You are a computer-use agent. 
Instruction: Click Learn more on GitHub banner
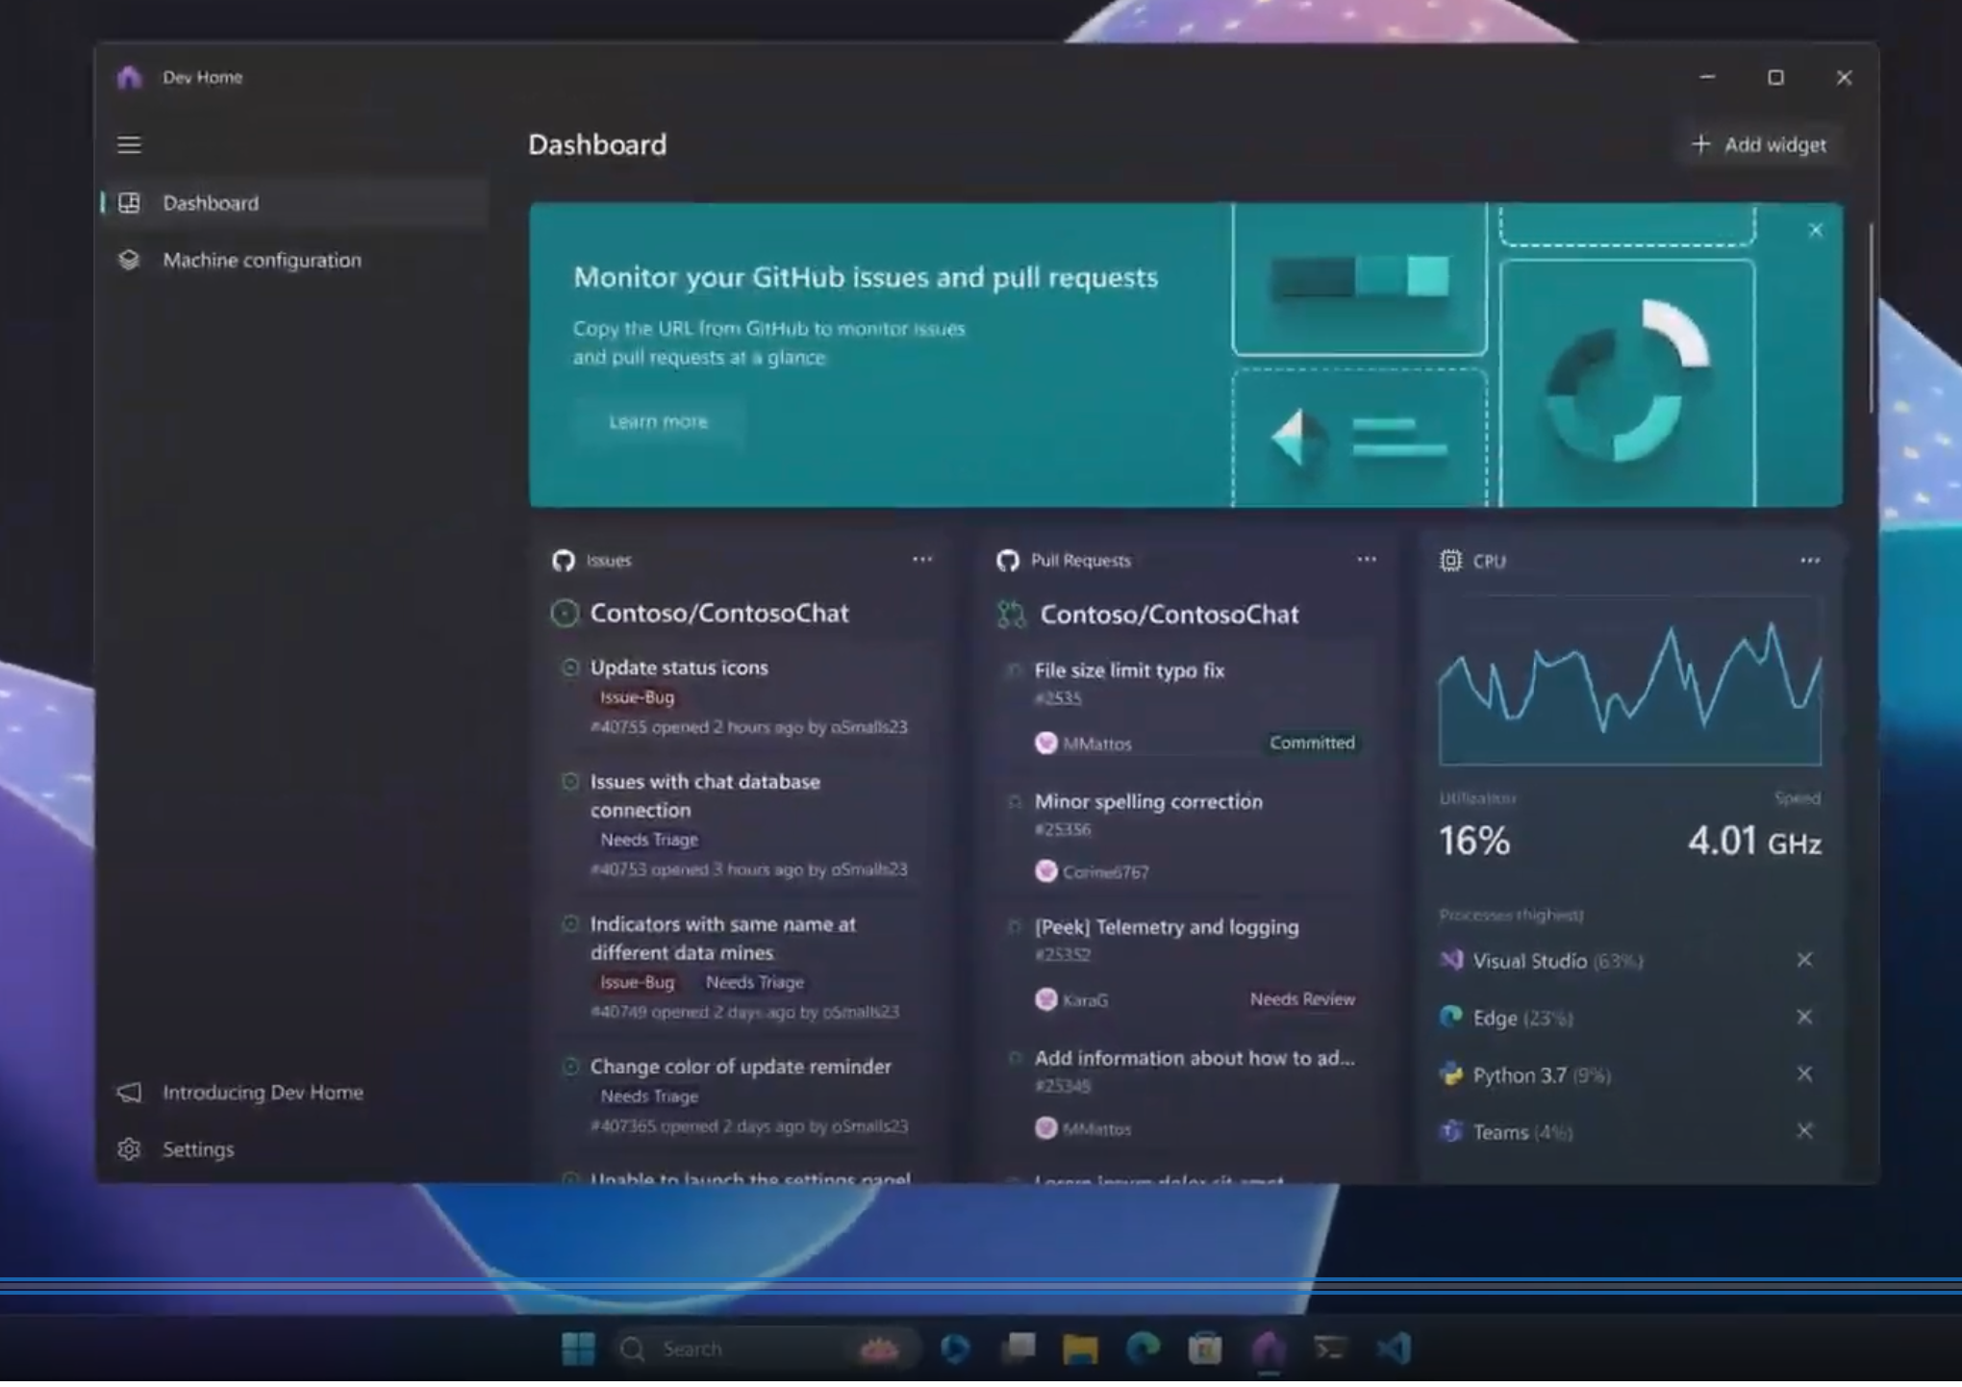[658, 421]
